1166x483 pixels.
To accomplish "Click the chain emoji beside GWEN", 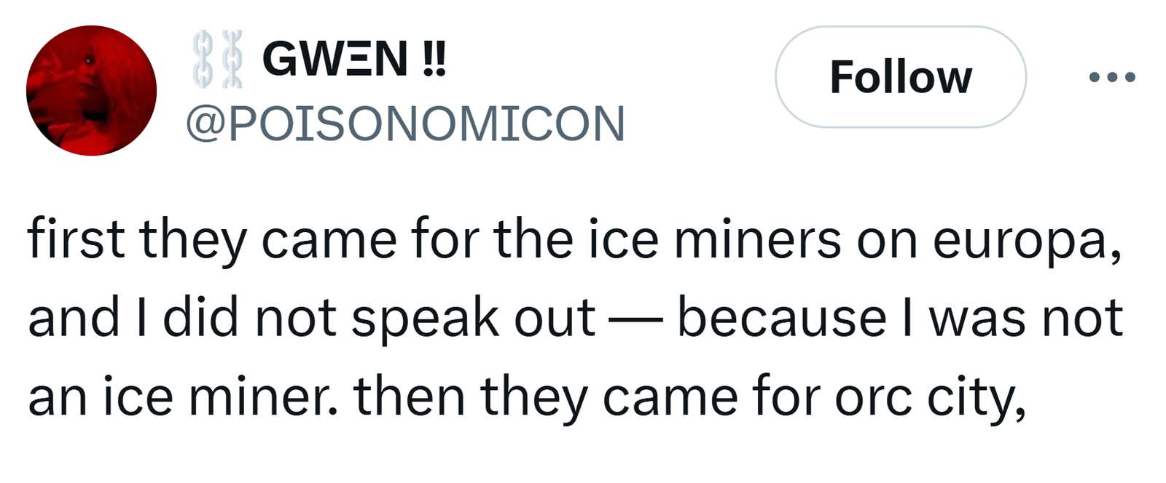I will [x=217, y=59].
